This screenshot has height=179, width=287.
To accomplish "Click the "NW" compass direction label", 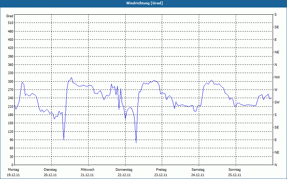I will (x=277, y=77).
